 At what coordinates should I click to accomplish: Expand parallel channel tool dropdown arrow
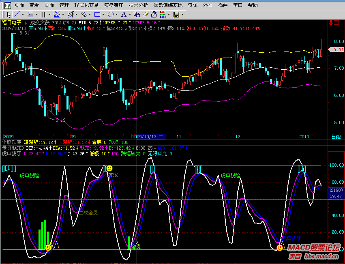point(76,15)
